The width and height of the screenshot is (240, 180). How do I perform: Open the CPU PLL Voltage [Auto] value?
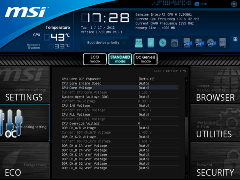coord(144,114)
